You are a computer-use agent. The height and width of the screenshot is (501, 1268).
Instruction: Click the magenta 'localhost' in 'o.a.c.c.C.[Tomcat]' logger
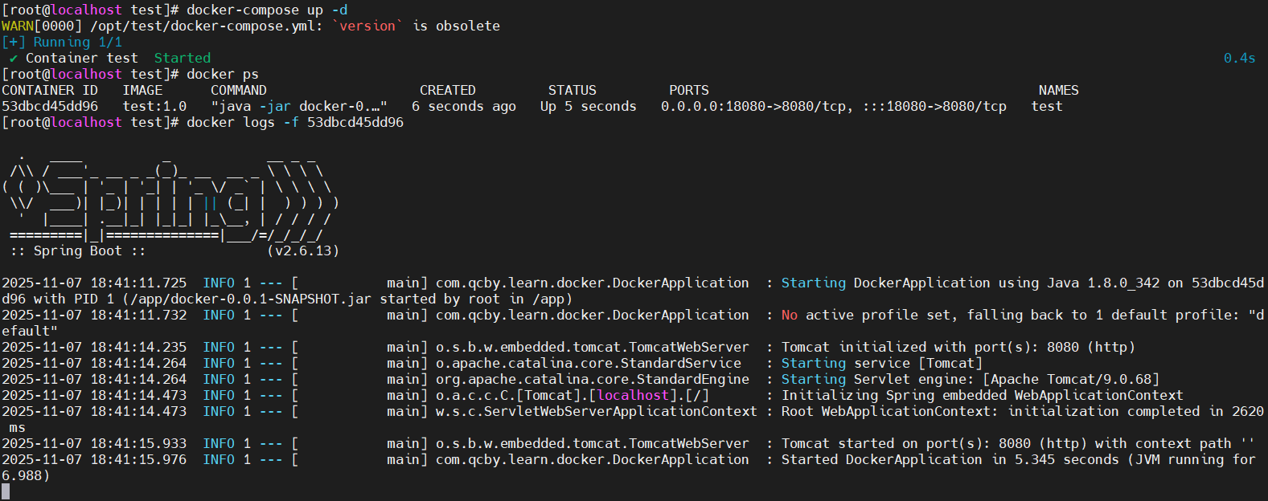633,395
